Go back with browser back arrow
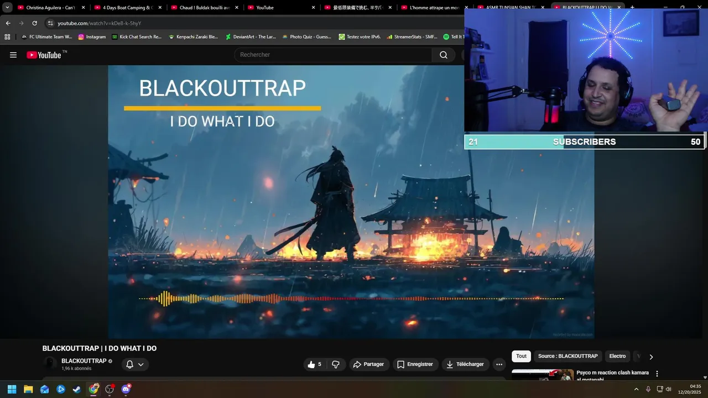 (x=8, y=23)
